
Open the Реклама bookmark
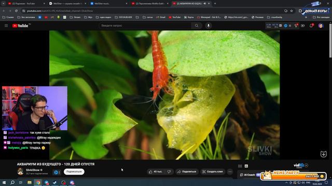pyautogui.click(x=257, y=17)
